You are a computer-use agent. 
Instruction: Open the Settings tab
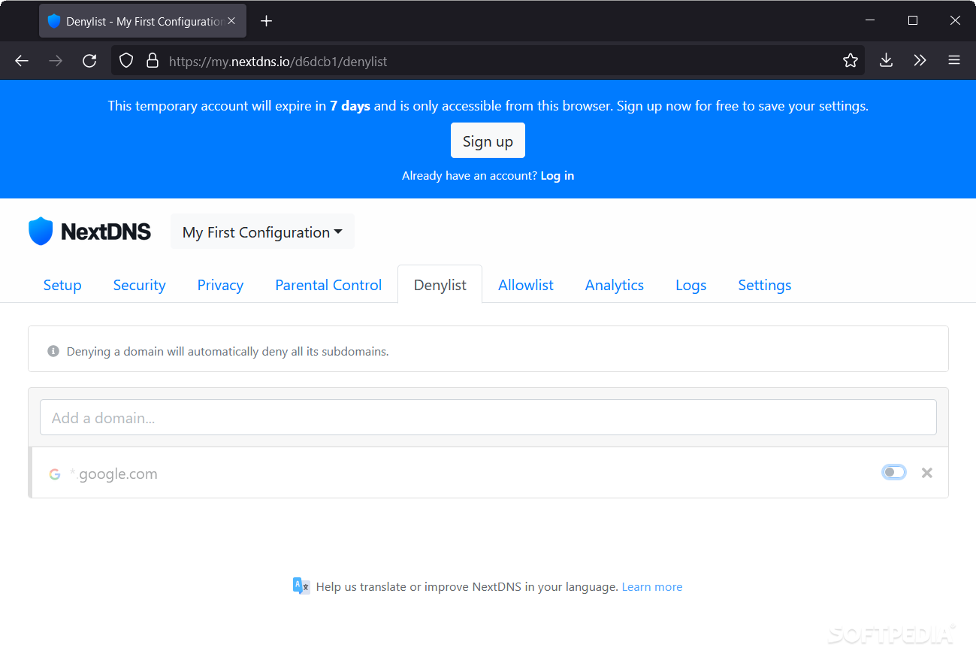(x=765, y=285)
